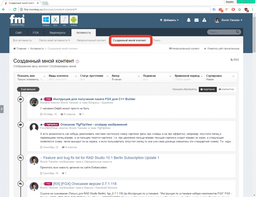256x197 pixels.
Task: Toggle star on TfgFlipView description topic
Action: (x=41, y=125)
